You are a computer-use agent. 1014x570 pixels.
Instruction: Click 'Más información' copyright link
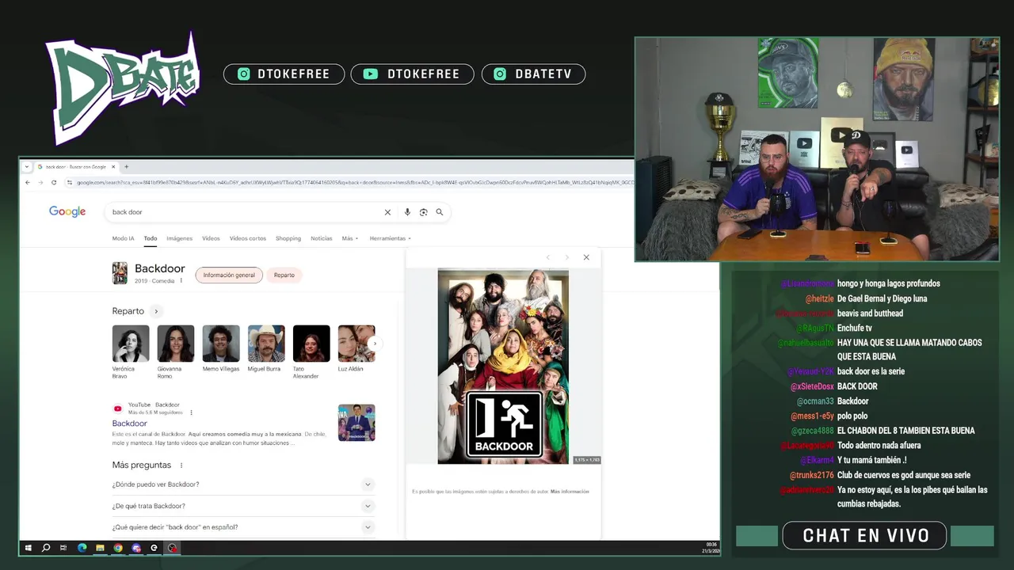(570, 492)
